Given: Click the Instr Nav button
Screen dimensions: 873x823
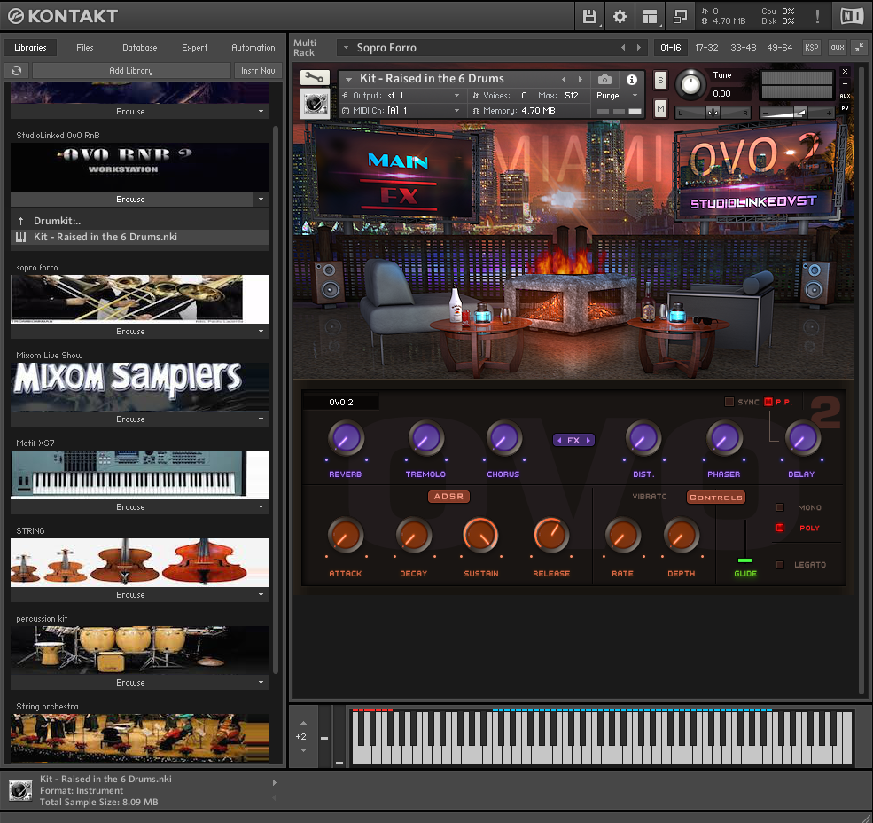Looking at the screenshot, I should click(x=258, y=70).
